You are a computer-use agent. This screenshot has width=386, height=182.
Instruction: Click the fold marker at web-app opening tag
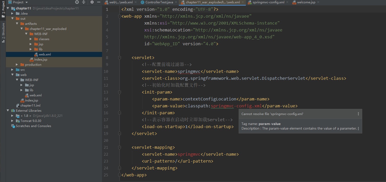(x=119, y=16)
